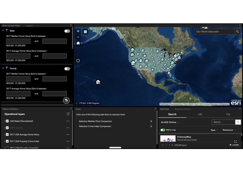Uncheck USA States (Generalized) layer
Viewport: 243px width, 172px height.
click(x=7, y=121)
